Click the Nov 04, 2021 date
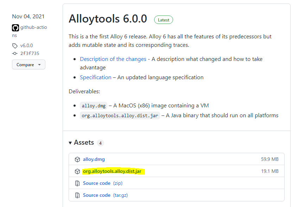This screenshot has height=207, width=292. pyautogui.click(x=28, y=17)
